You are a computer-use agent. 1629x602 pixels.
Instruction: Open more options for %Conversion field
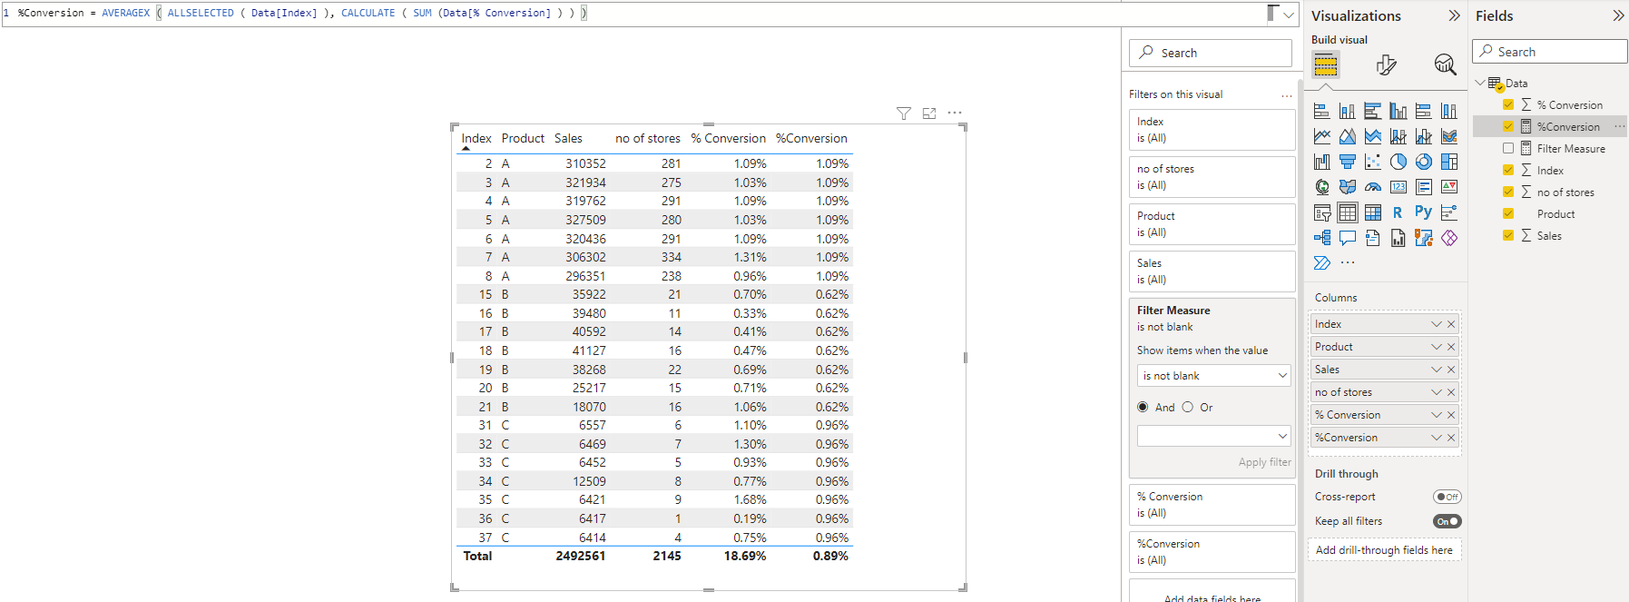1620,126
